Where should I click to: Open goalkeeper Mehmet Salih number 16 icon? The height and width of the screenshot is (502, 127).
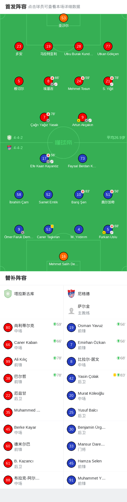point(63,256)
